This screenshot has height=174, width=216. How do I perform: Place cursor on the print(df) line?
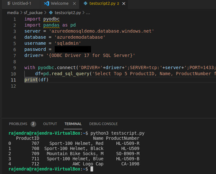click(36, 80)
